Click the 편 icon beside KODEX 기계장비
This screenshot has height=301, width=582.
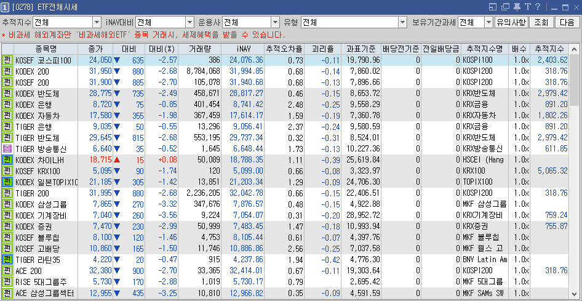click(x=7, y=215)
